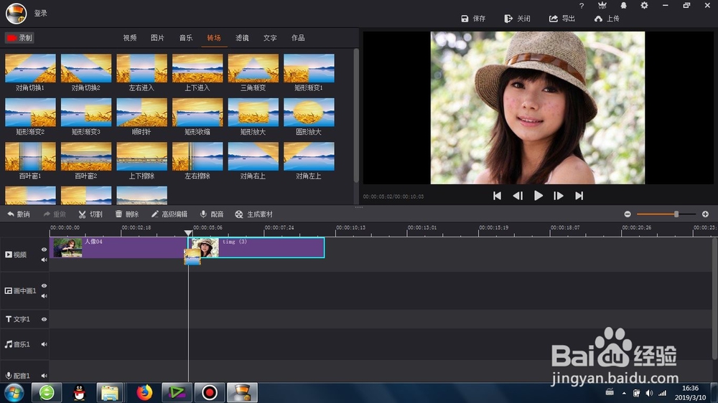Click the 生成素材 generate material tool

pyautogui.click(x=254, y=214)
